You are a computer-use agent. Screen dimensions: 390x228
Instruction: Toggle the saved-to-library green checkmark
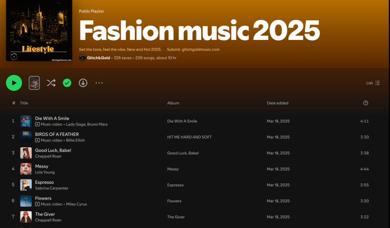[x=67, y=83]
